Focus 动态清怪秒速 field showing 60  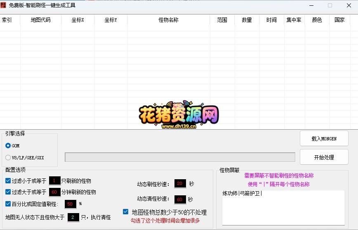180,199
